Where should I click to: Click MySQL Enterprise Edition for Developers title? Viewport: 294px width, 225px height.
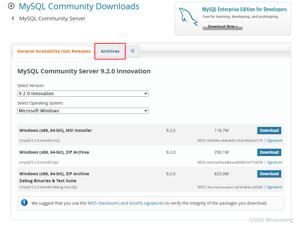[x=244, y=9]
